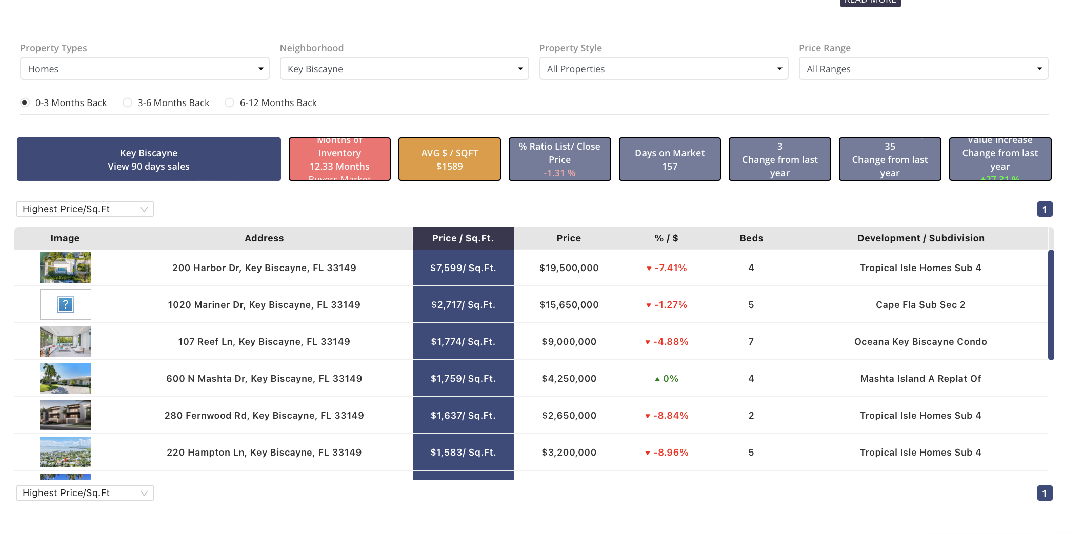
Task: Click Key Biscayne View 90 days sales tile
Action: [149, 159]
